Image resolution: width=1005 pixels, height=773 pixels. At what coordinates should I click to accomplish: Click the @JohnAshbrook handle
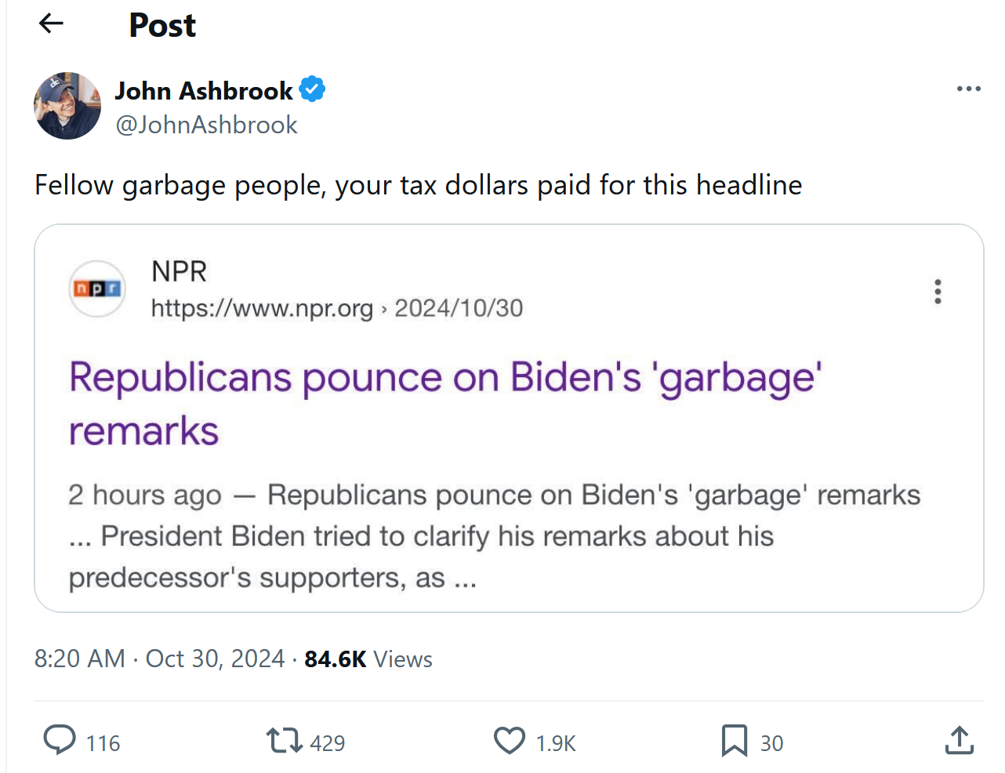[207, 125]
